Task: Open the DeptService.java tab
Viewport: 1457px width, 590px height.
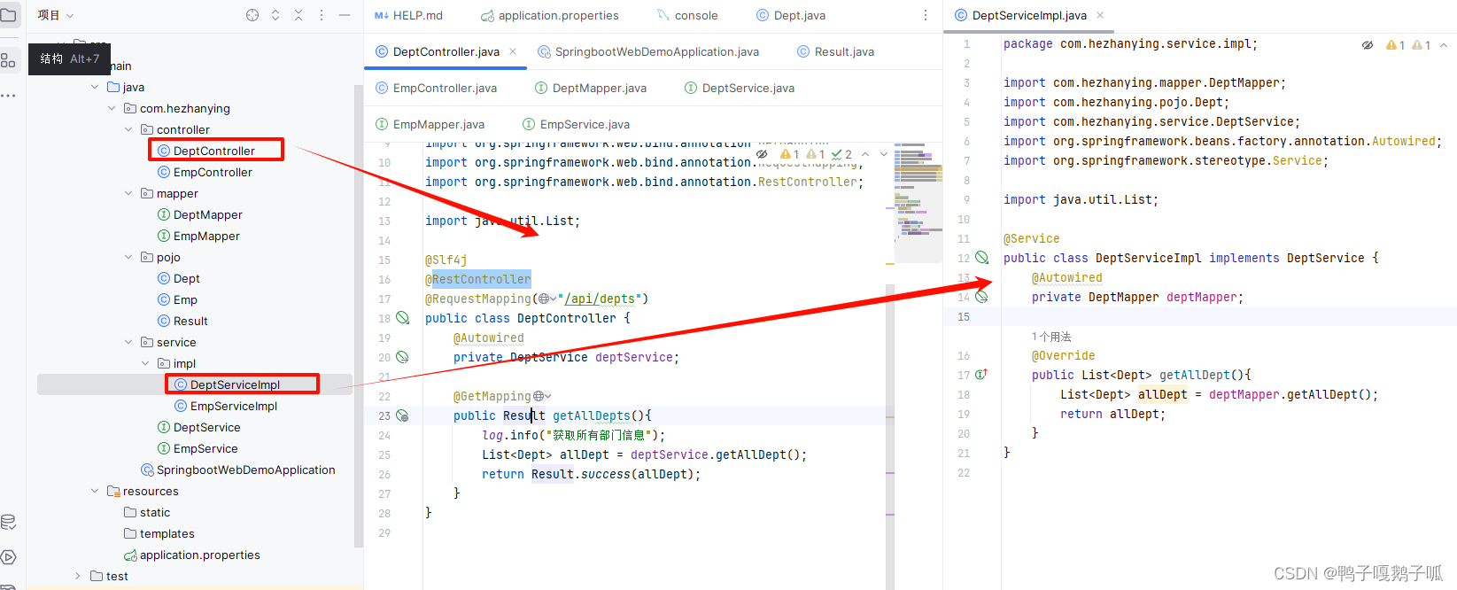Action: [740, 88]
